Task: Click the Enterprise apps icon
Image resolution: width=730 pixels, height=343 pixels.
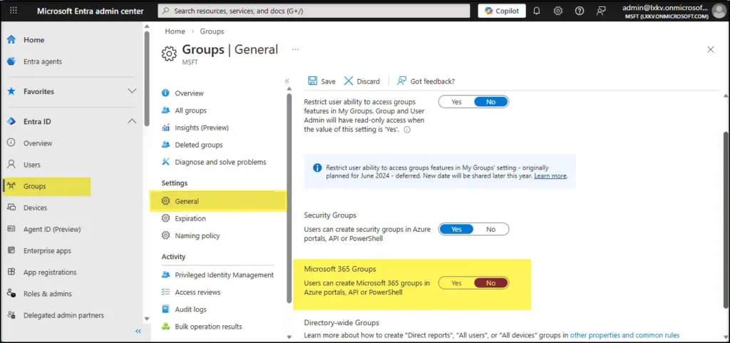Action: (11, 250)
